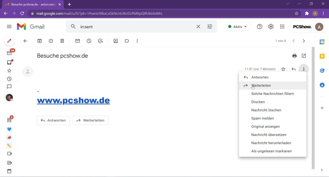Open the spaces icon with 3 badge
Image resolution: width=329 pixels, height=177 pixels.
tap(9, 120)
